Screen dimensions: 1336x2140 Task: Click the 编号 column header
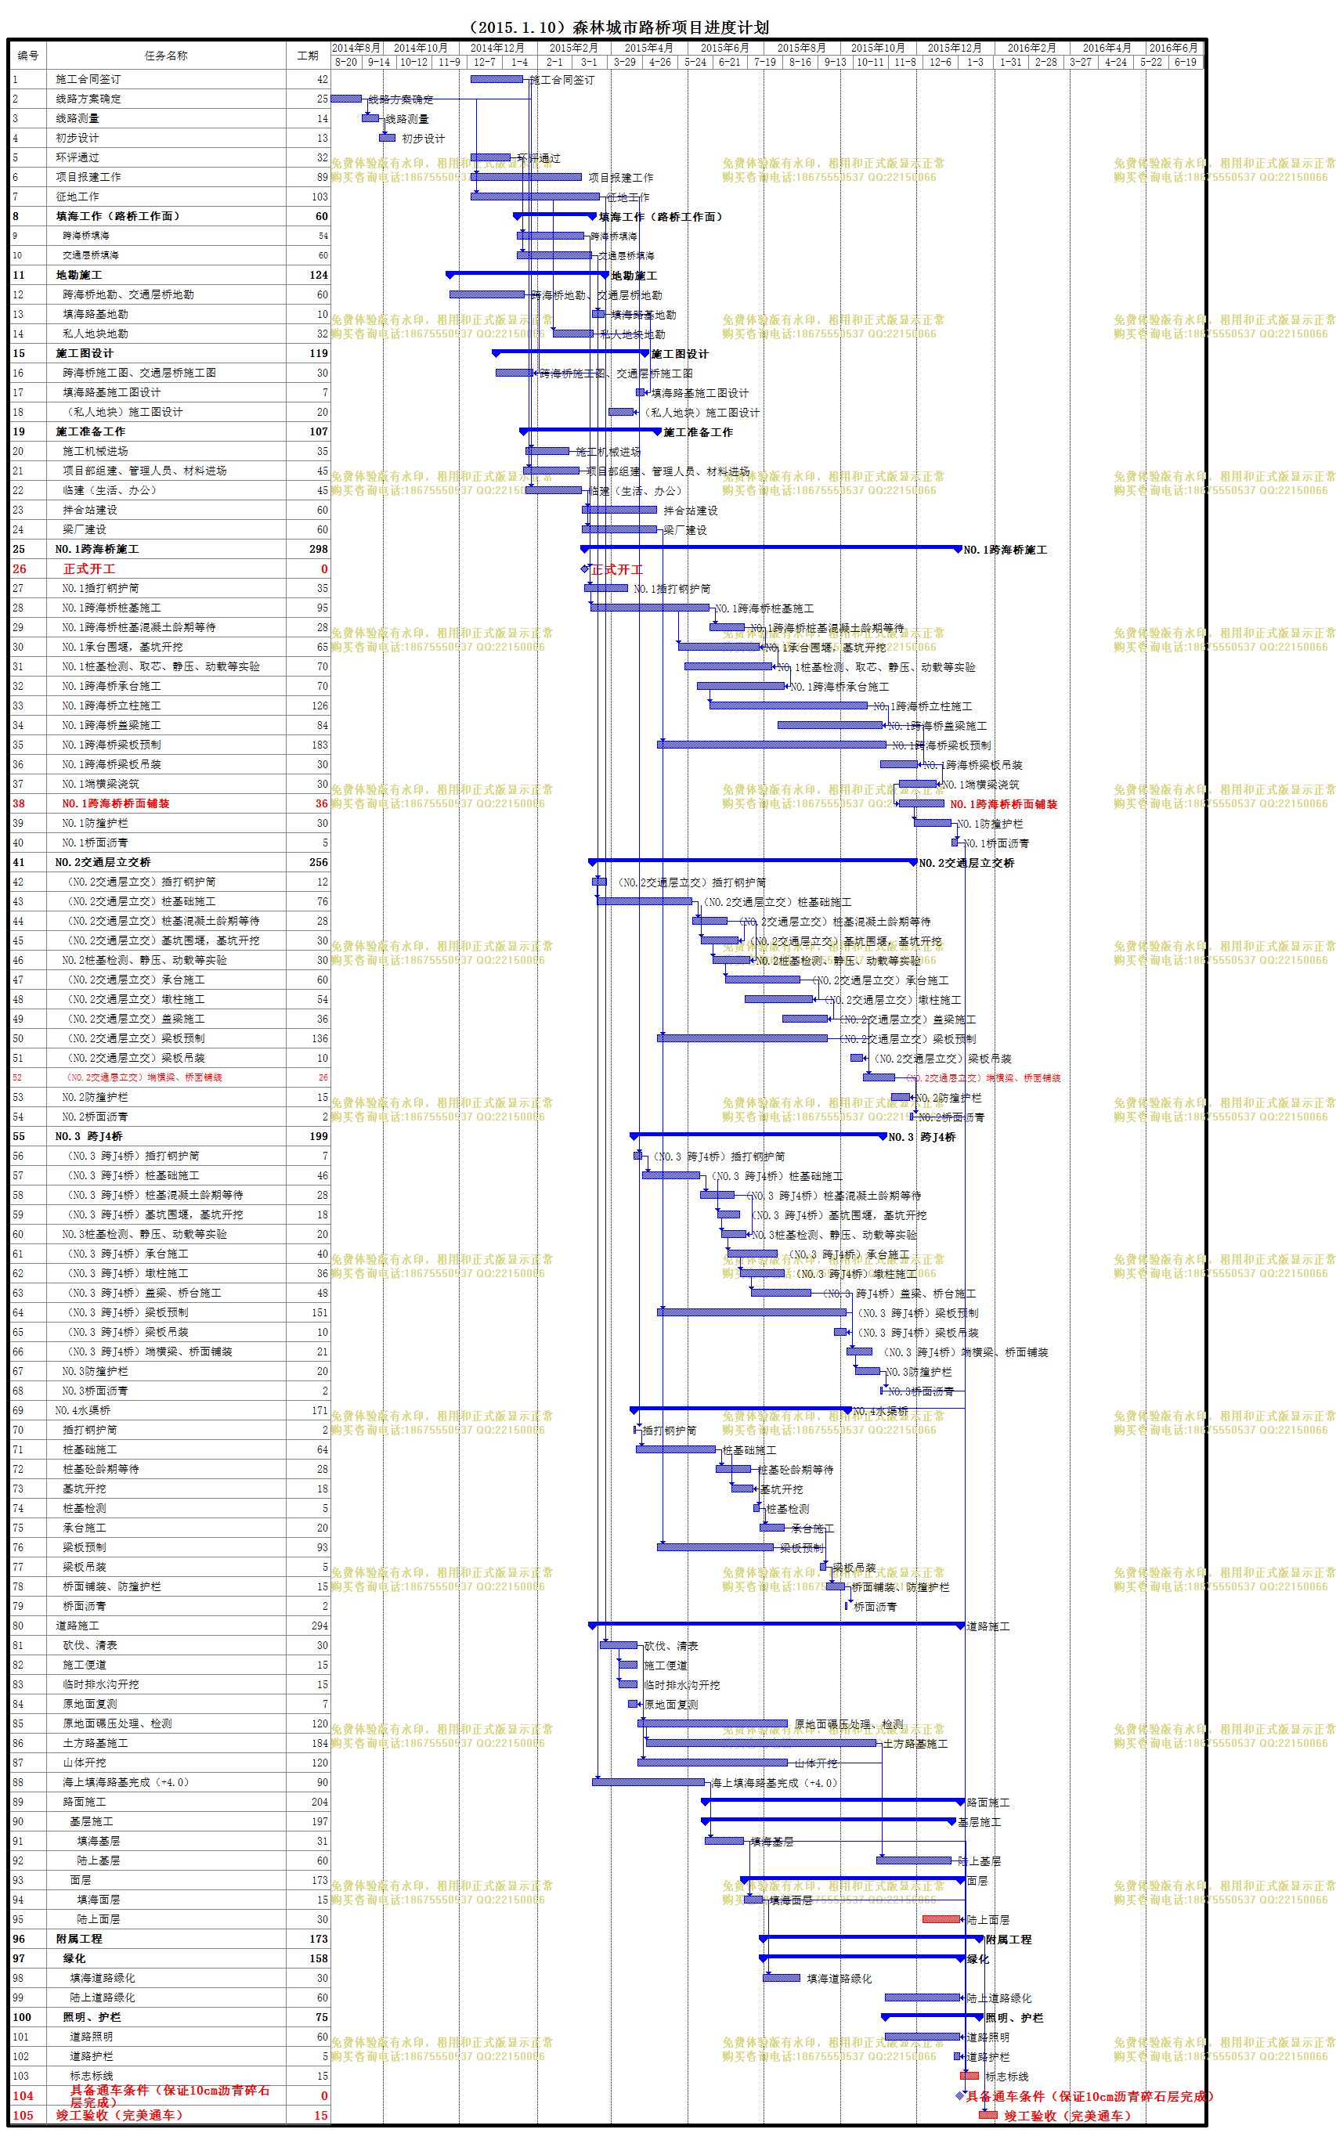tap(27, 56)
